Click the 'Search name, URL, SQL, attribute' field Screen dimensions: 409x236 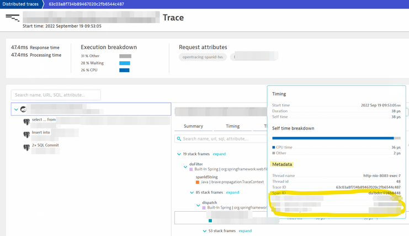pos(56,95)
